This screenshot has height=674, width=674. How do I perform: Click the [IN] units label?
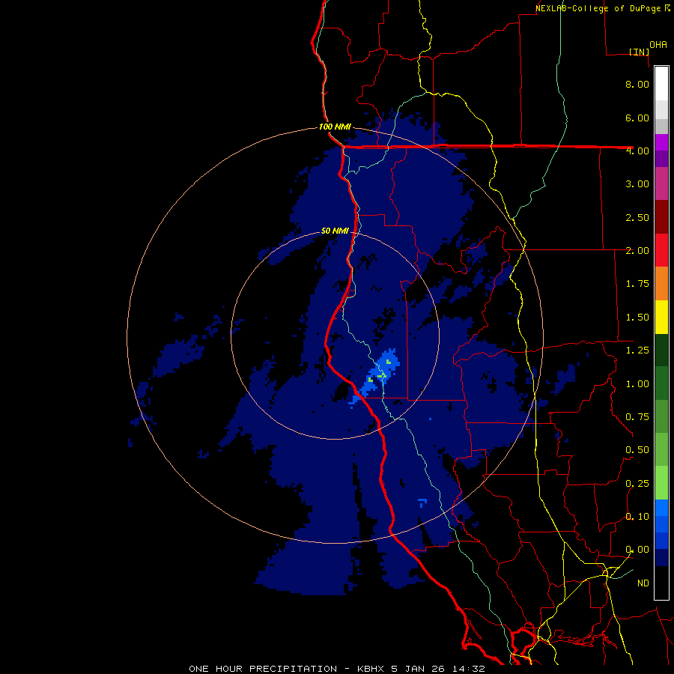639,52
